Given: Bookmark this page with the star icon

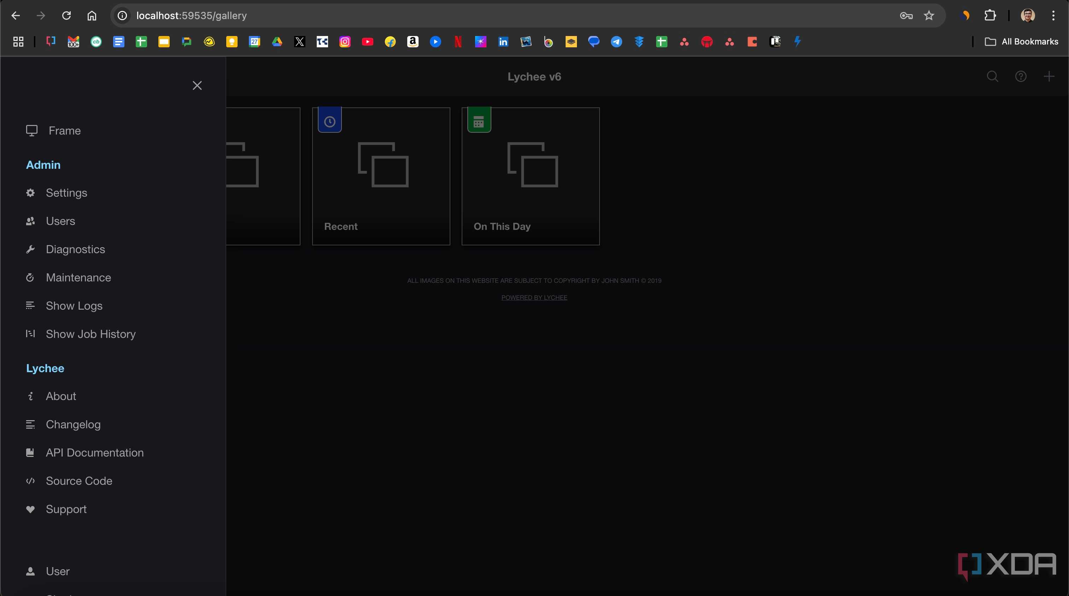Looking at the screenshot, I should pos(929,16).
